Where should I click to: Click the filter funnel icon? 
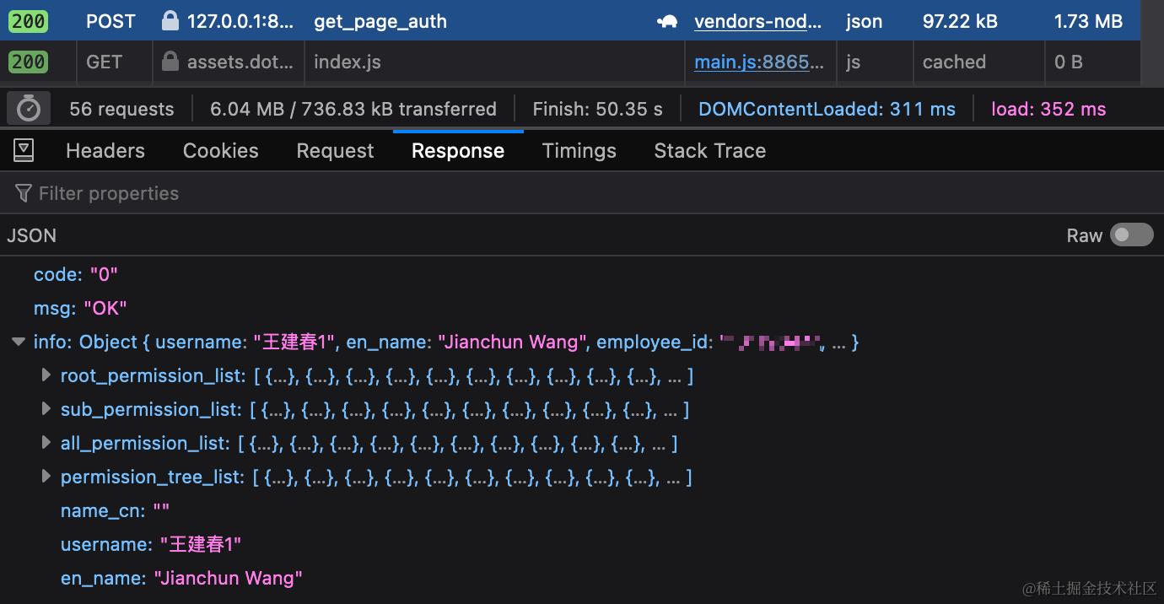(23, 192)
